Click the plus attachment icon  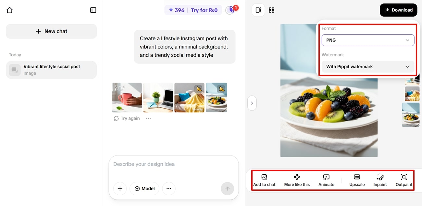click(120, 189)
